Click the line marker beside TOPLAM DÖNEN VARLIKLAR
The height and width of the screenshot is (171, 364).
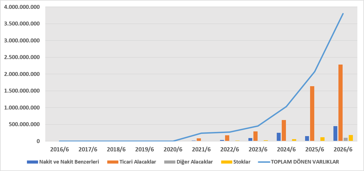click(x=263, y=162)
